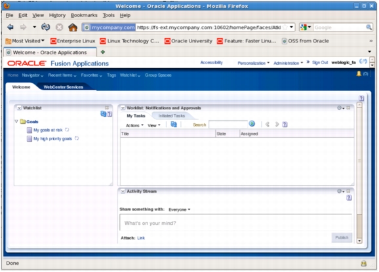Open the address bar history dropdown

coord(292,27)
